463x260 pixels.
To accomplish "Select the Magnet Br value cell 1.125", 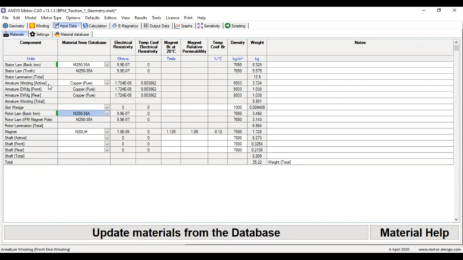I will click(171, 132).
